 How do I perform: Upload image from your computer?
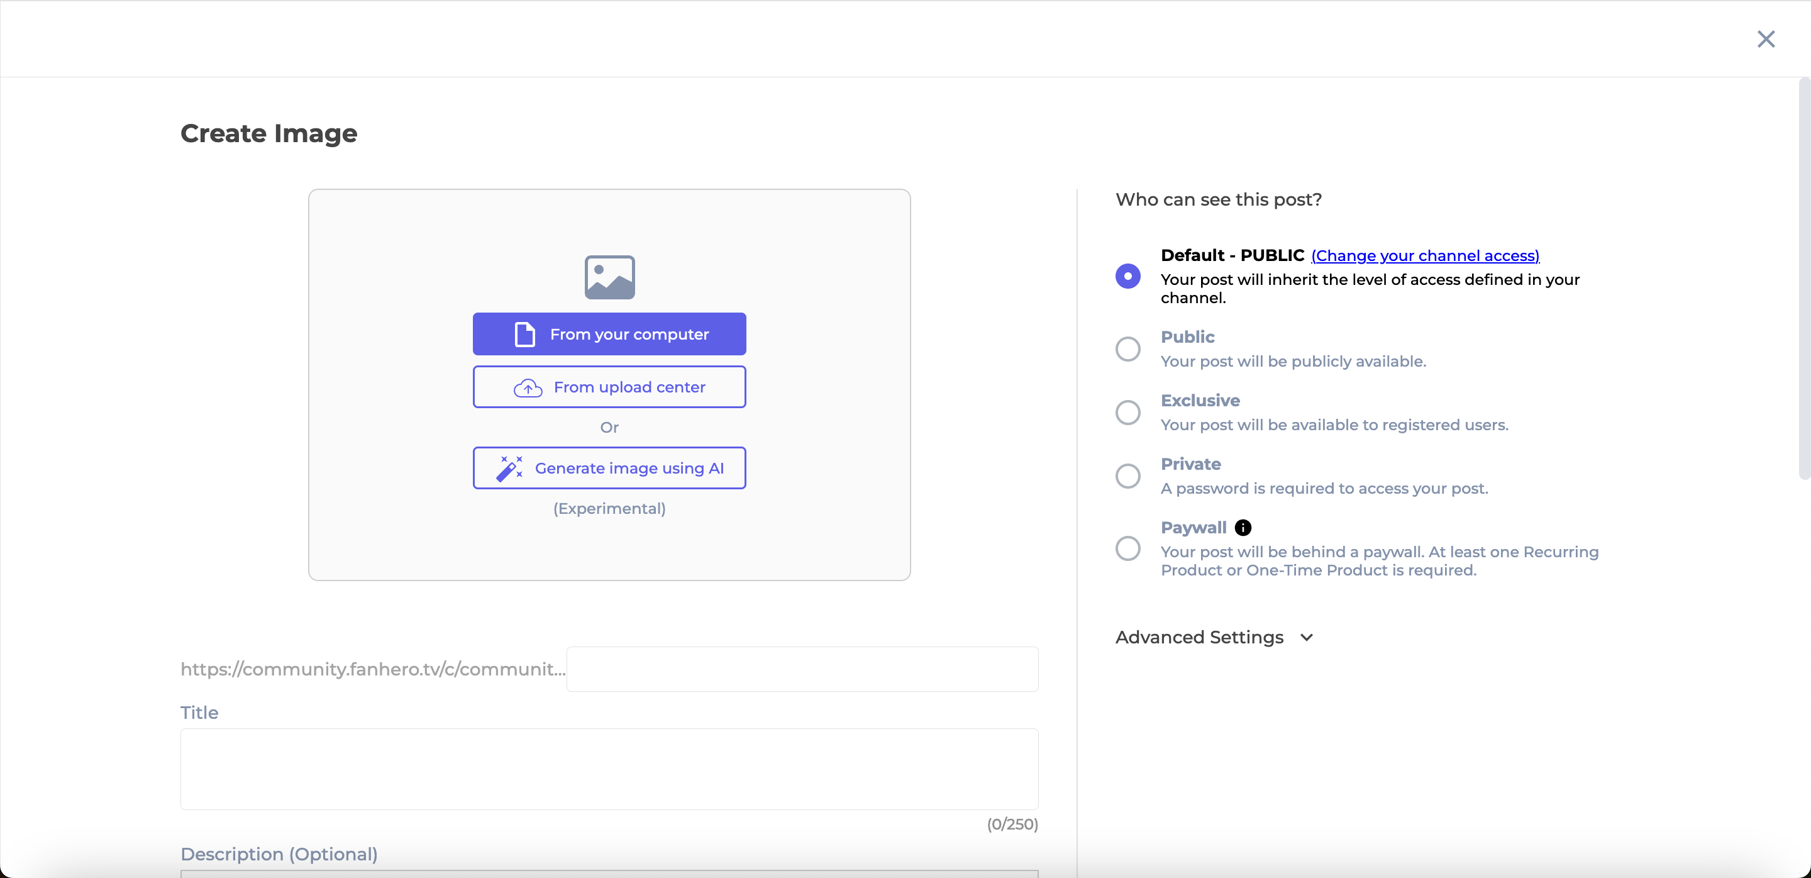point(609,334)
